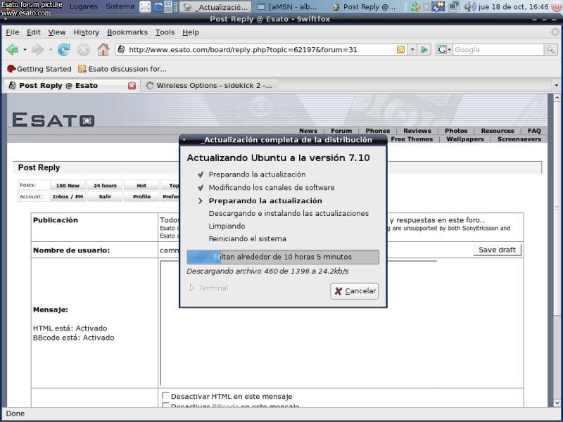This screenshot has height=422, width=563.
Task: Close the Post Reply @ Esato tab
Action: (132, 86)
